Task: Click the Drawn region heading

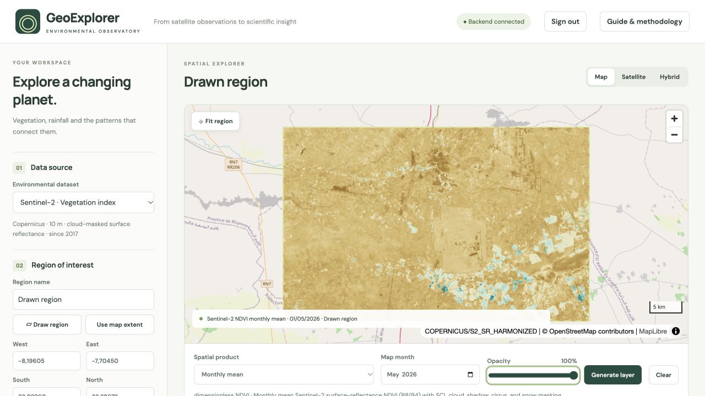Action: pos(226,82)
